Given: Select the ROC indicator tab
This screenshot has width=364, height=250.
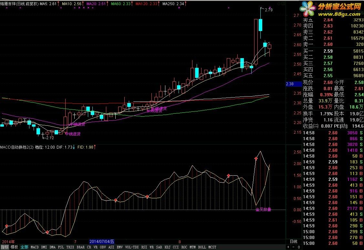Looking at the screenshot, I should (x=184, y=247).
